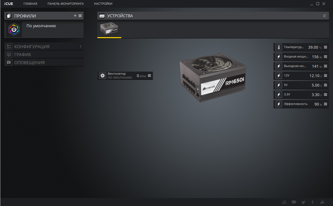Open the chat bubble forum icon
Screen dimensions: 333x206
coord(294,202)
